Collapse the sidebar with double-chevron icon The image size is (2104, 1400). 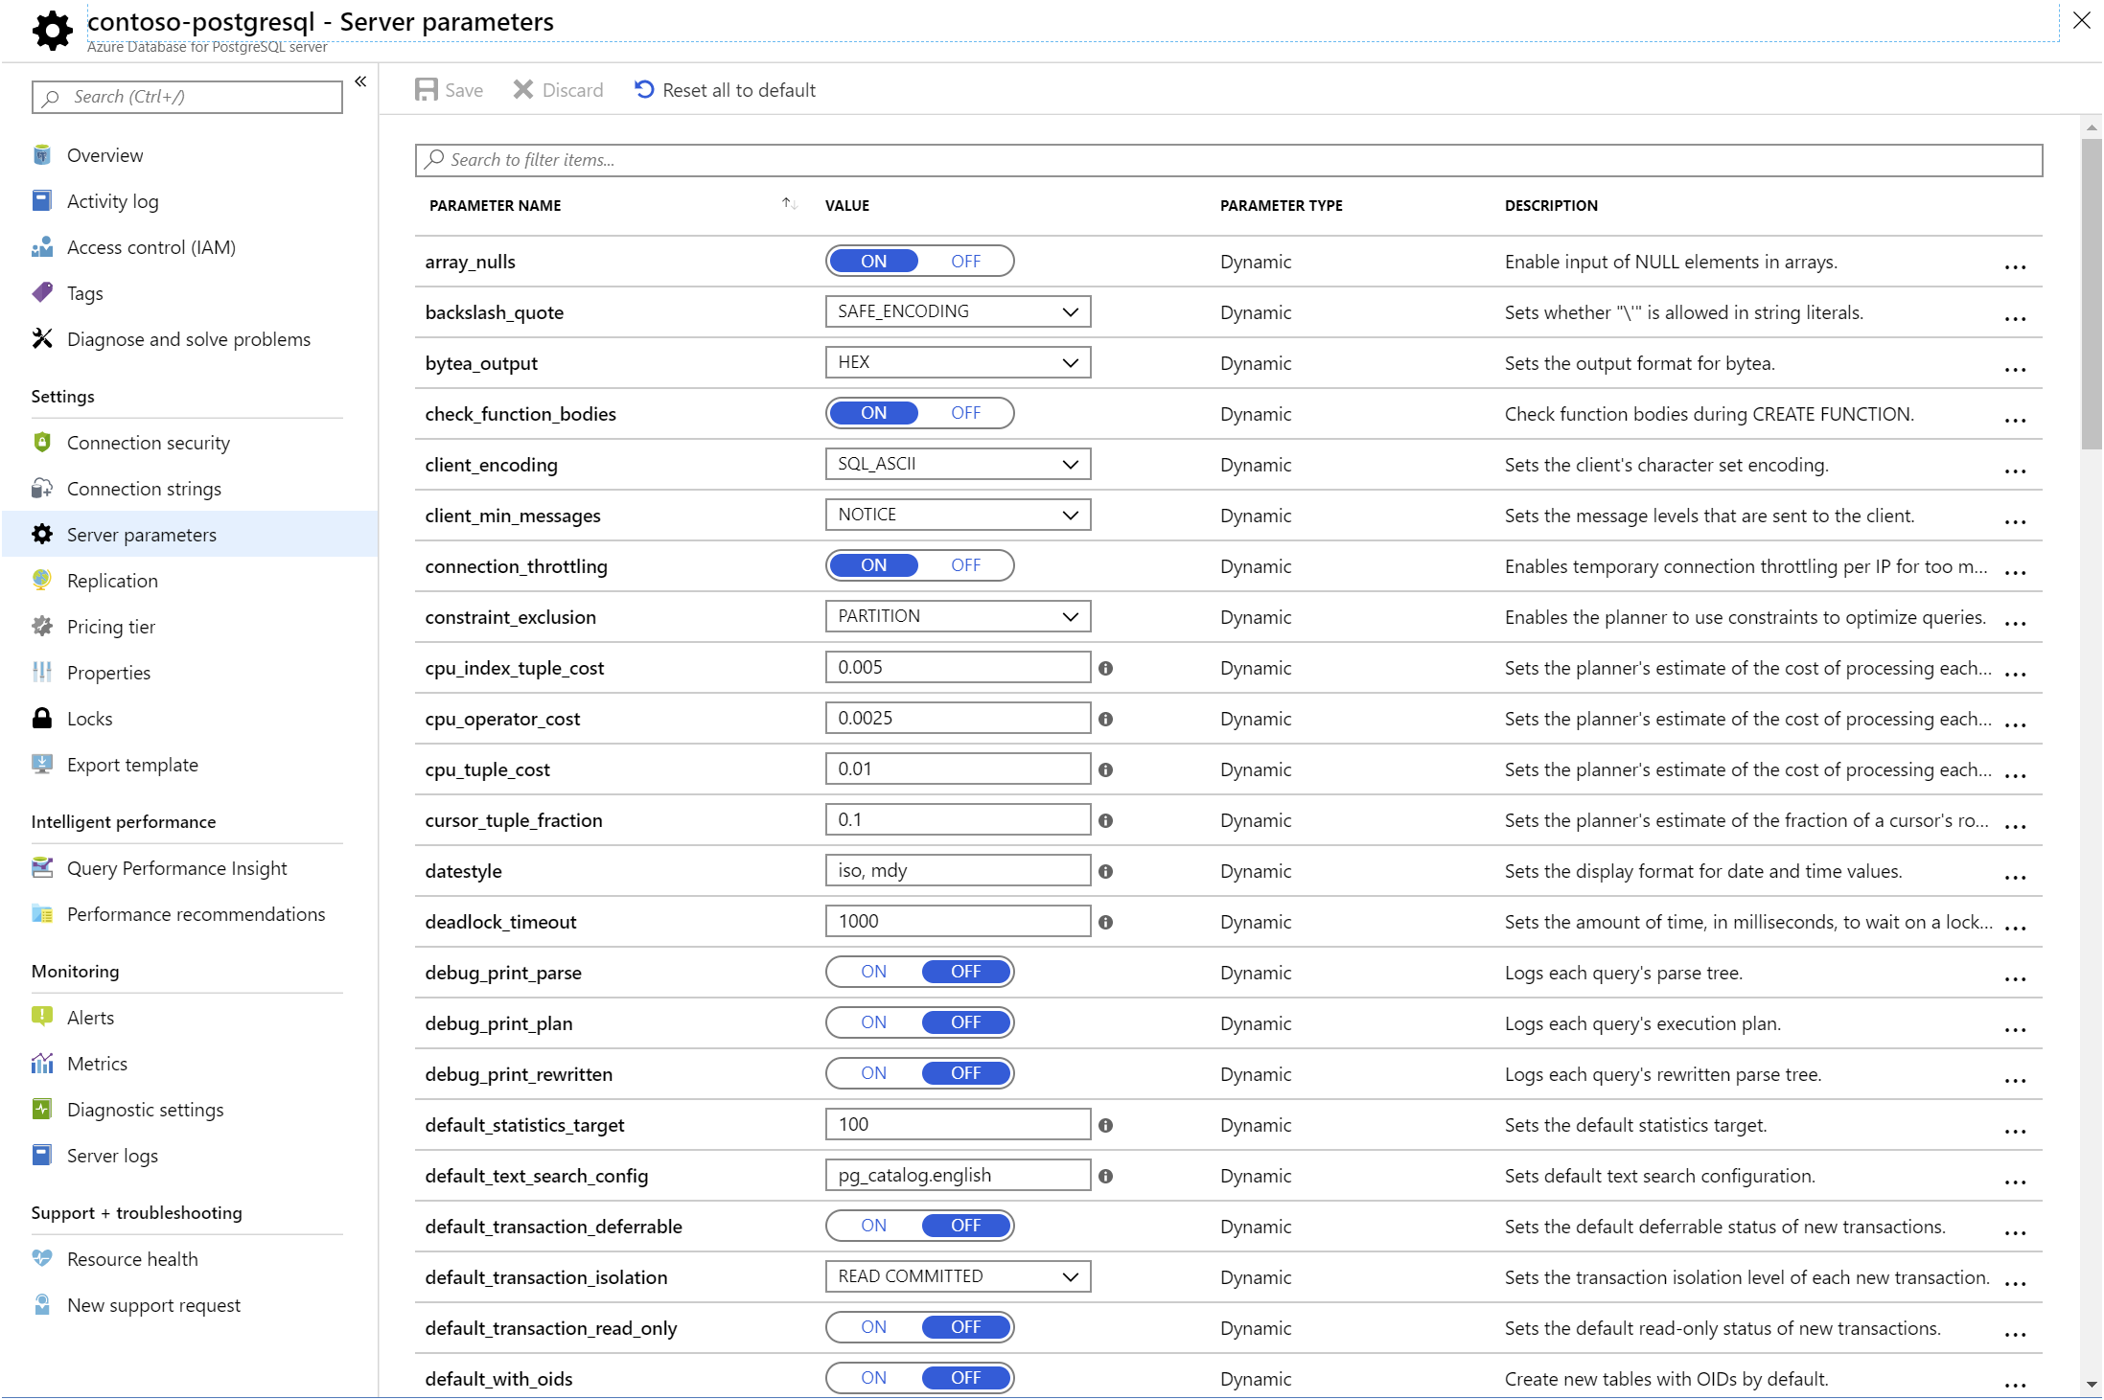360,82
